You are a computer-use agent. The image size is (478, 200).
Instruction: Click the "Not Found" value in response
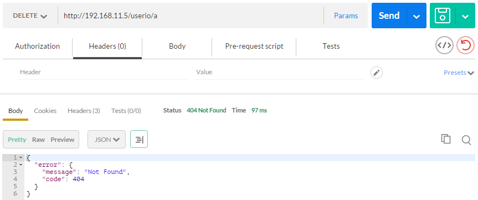pos(105,172)
